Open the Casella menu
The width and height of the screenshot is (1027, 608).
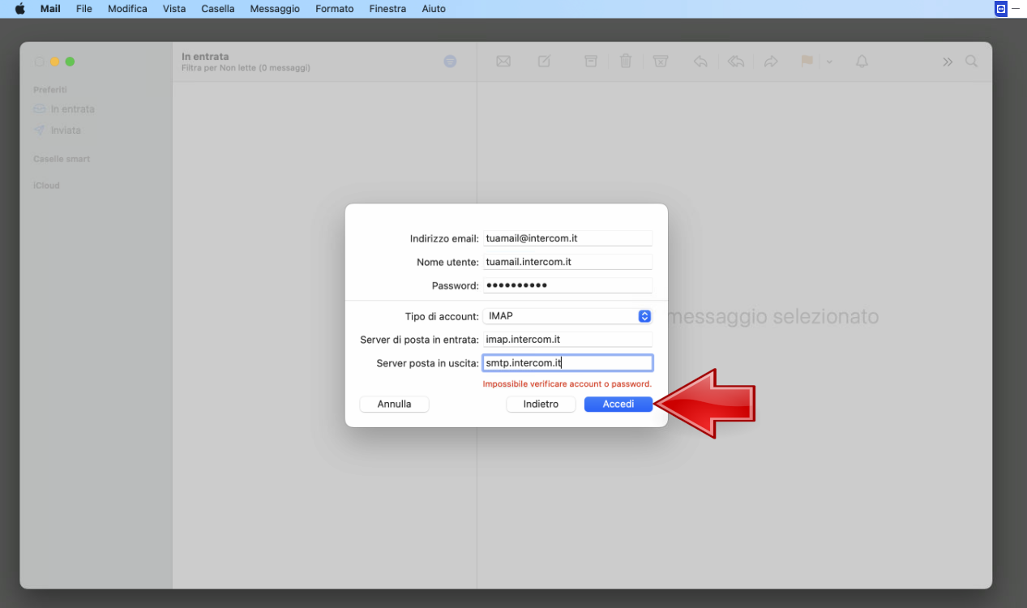(217, 9)
